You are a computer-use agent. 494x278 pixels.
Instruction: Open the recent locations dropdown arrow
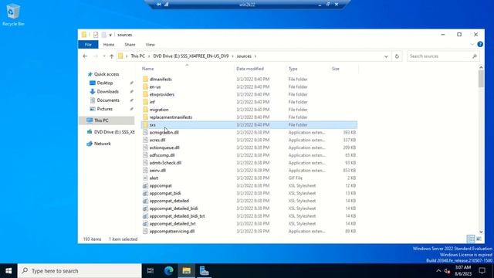[x=104, y=56]
